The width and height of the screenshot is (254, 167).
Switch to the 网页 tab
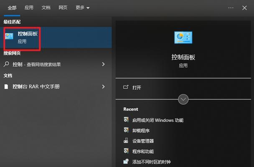click(63, 8)
